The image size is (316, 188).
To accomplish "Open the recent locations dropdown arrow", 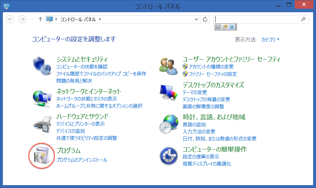I will pos(32,19).
